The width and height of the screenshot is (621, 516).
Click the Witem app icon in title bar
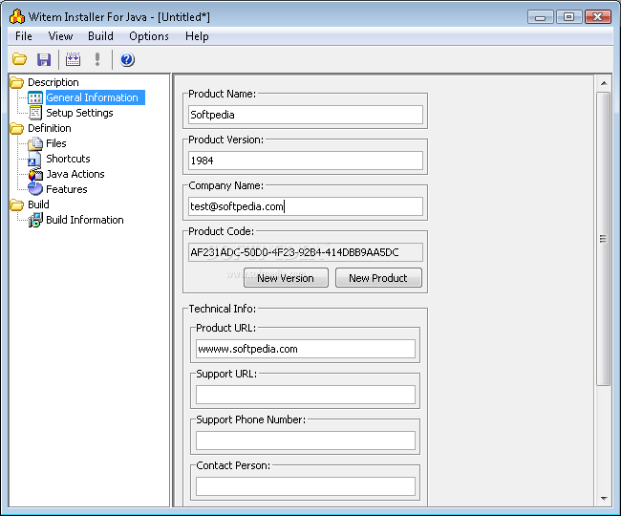coord(17,16)
